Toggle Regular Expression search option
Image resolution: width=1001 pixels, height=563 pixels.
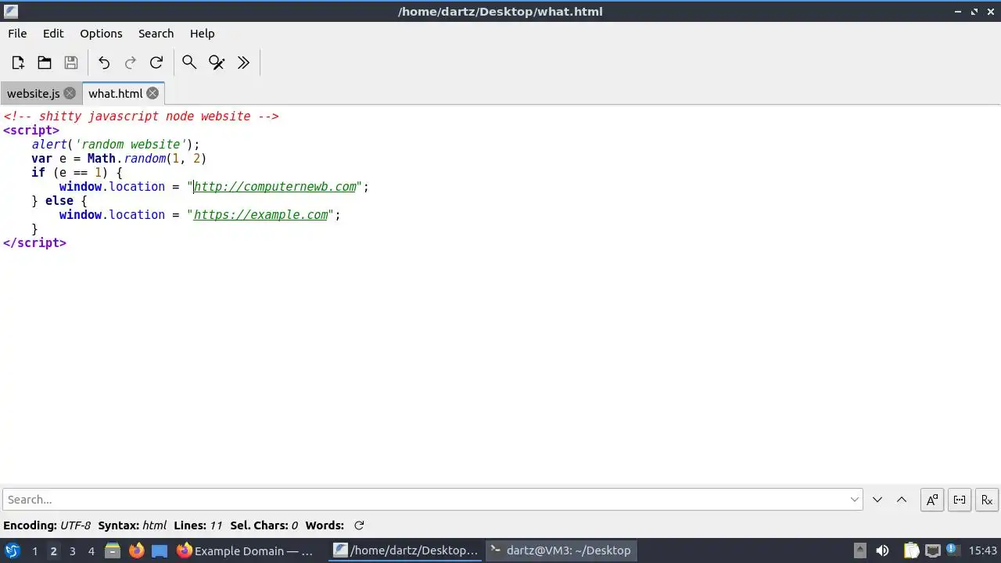987,500
